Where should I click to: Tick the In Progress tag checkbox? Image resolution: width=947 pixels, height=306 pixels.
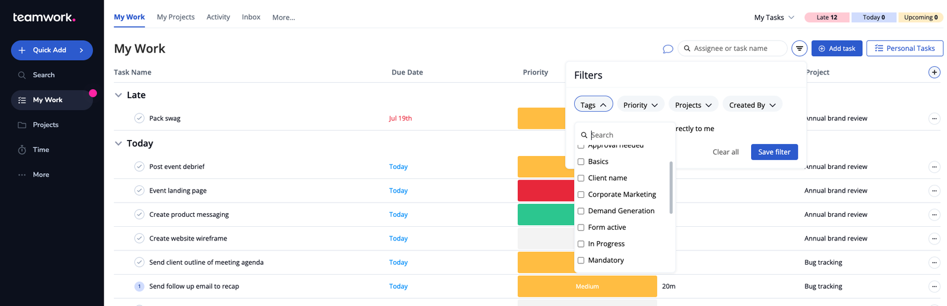point(581,244)
